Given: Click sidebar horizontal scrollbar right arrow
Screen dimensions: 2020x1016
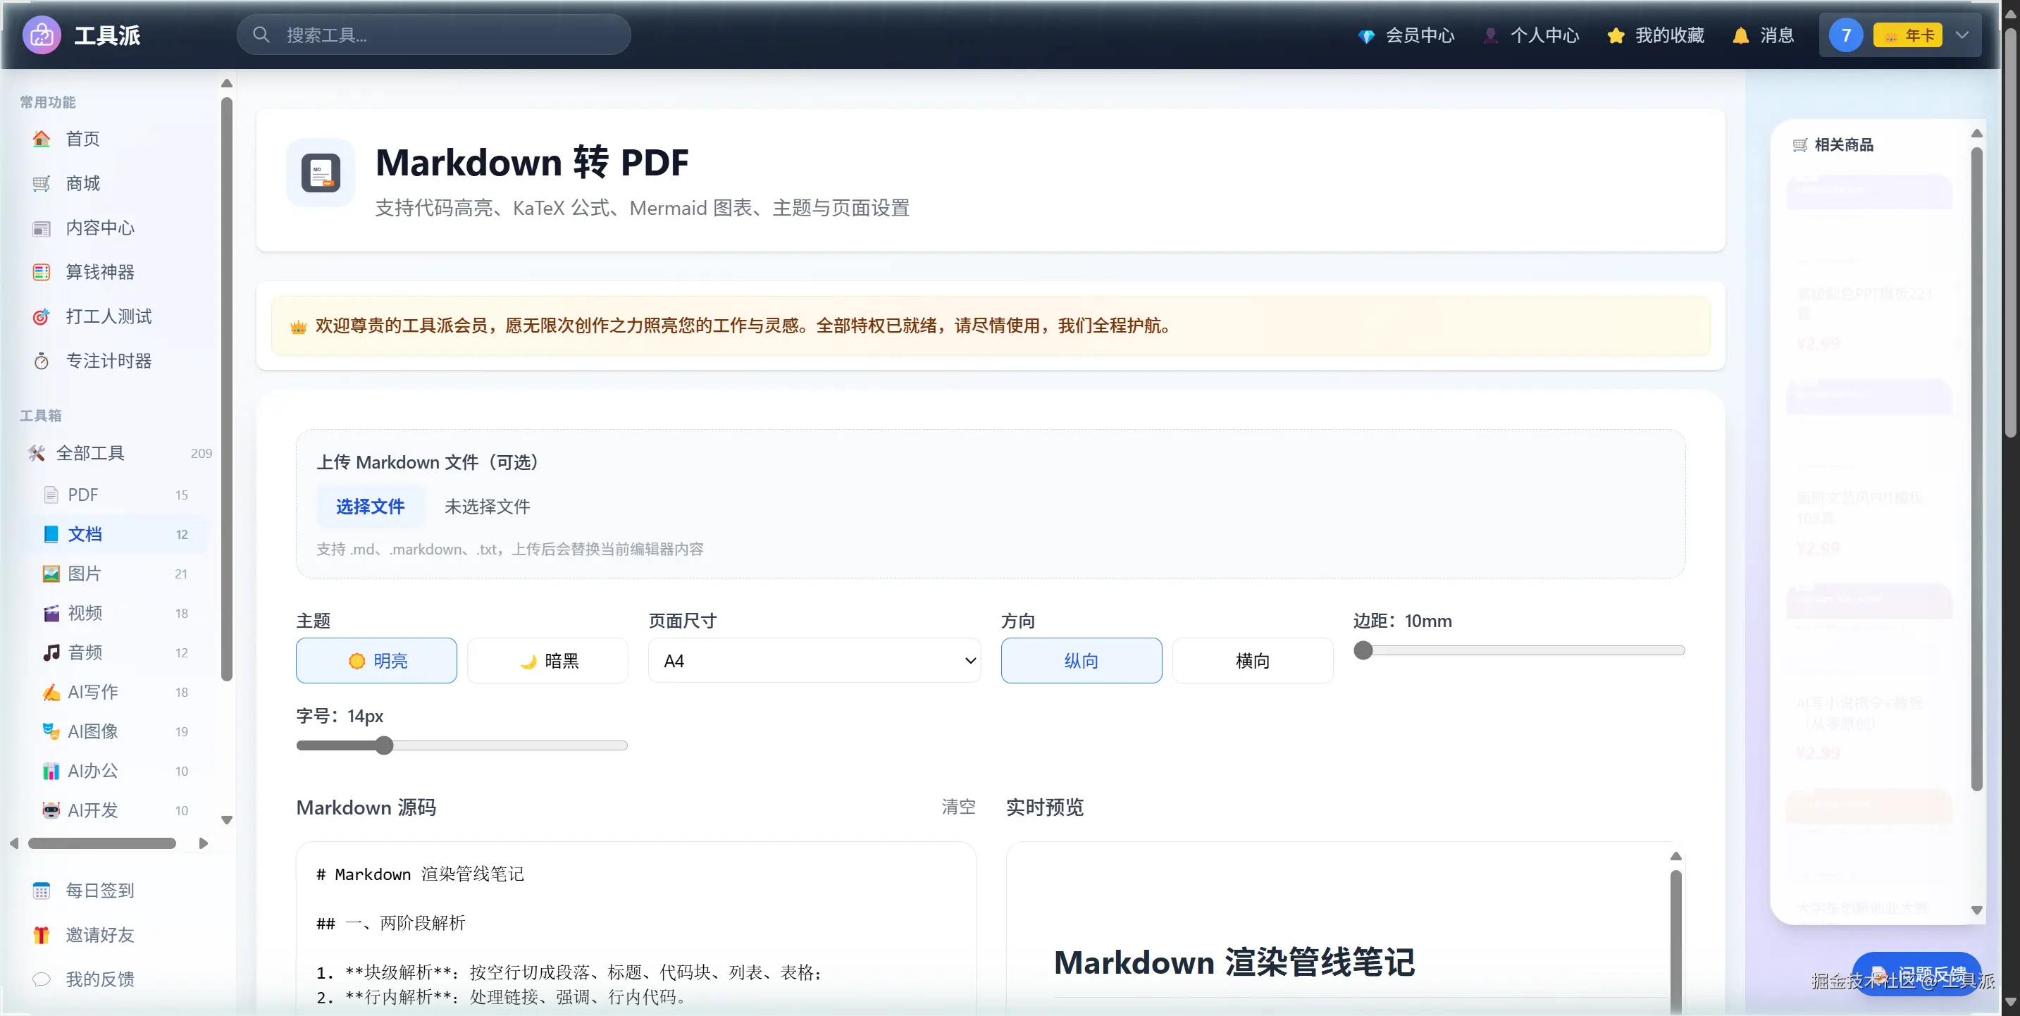Looking at the screenshot, I should (204, 843).
